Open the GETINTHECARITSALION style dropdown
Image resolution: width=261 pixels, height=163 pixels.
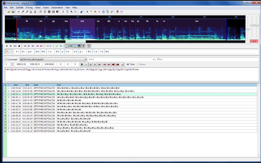[x=53, y=60]
